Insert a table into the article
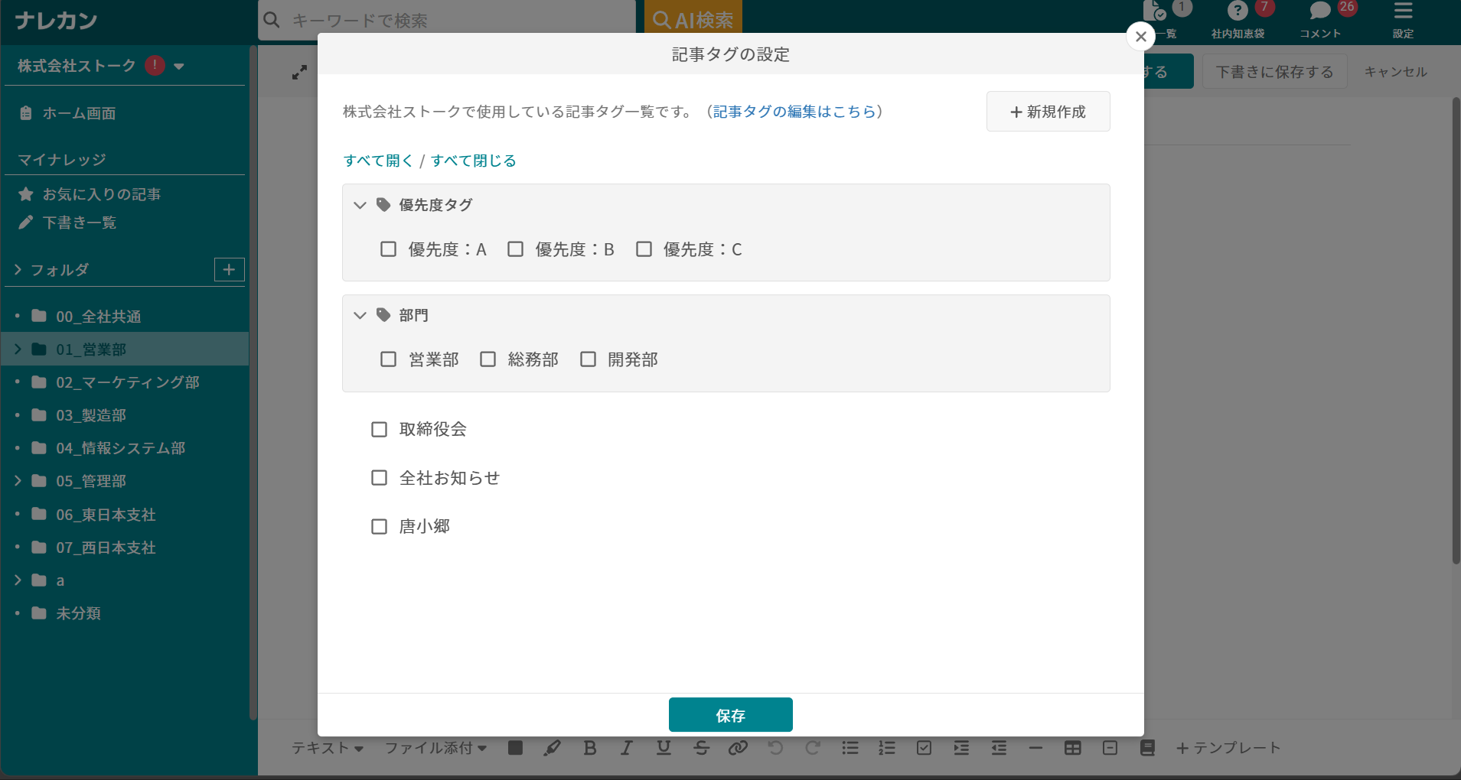Viewport: 1461px width, 780px height. (1073, 748)
